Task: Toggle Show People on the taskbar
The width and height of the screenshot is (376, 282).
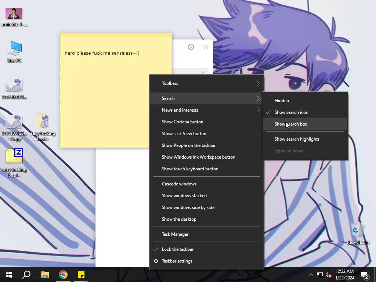Action: 206,145
